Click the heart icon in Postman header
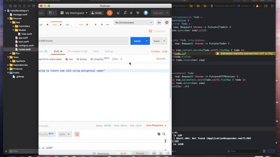Screen dimensions: 280x157 [x=138, y=13]
